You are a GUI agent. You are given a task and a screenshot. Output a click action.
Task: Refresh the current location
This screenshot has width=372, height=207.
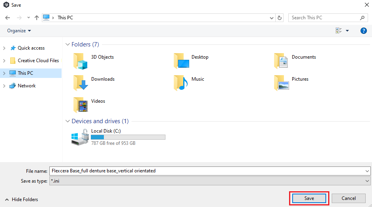pos(280,18)
